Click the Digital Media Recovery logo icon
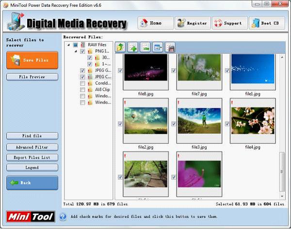Screen dimensions: 291x229 click(16, 22)
